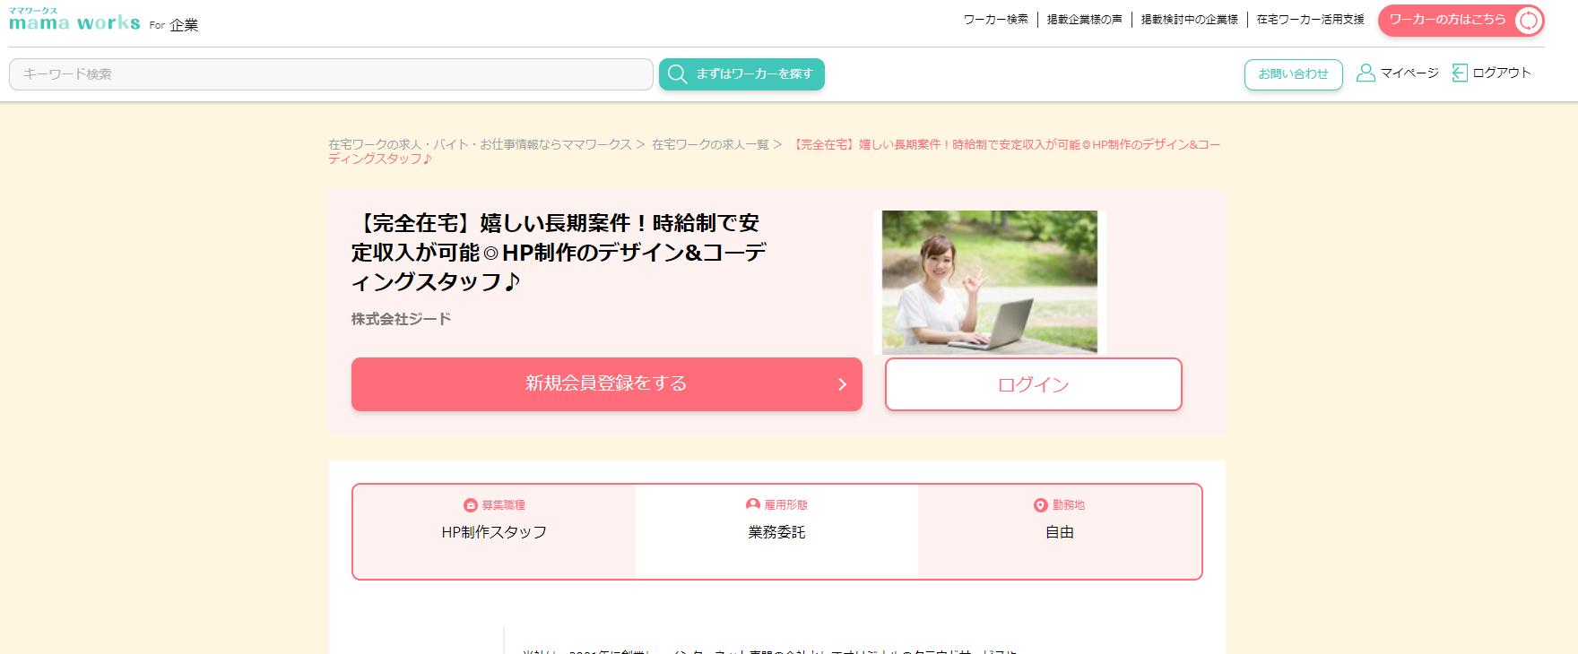The image size is (1578, 654).
Task: Follow the 在宅ワークの求人一覧 breadcrumb link
Action: click(x=710, y=144)
